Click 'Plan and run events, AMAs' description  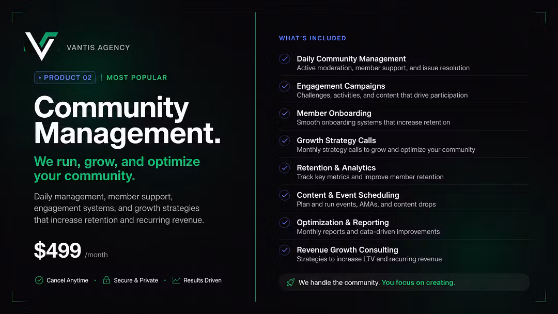(x=366, y=205)
